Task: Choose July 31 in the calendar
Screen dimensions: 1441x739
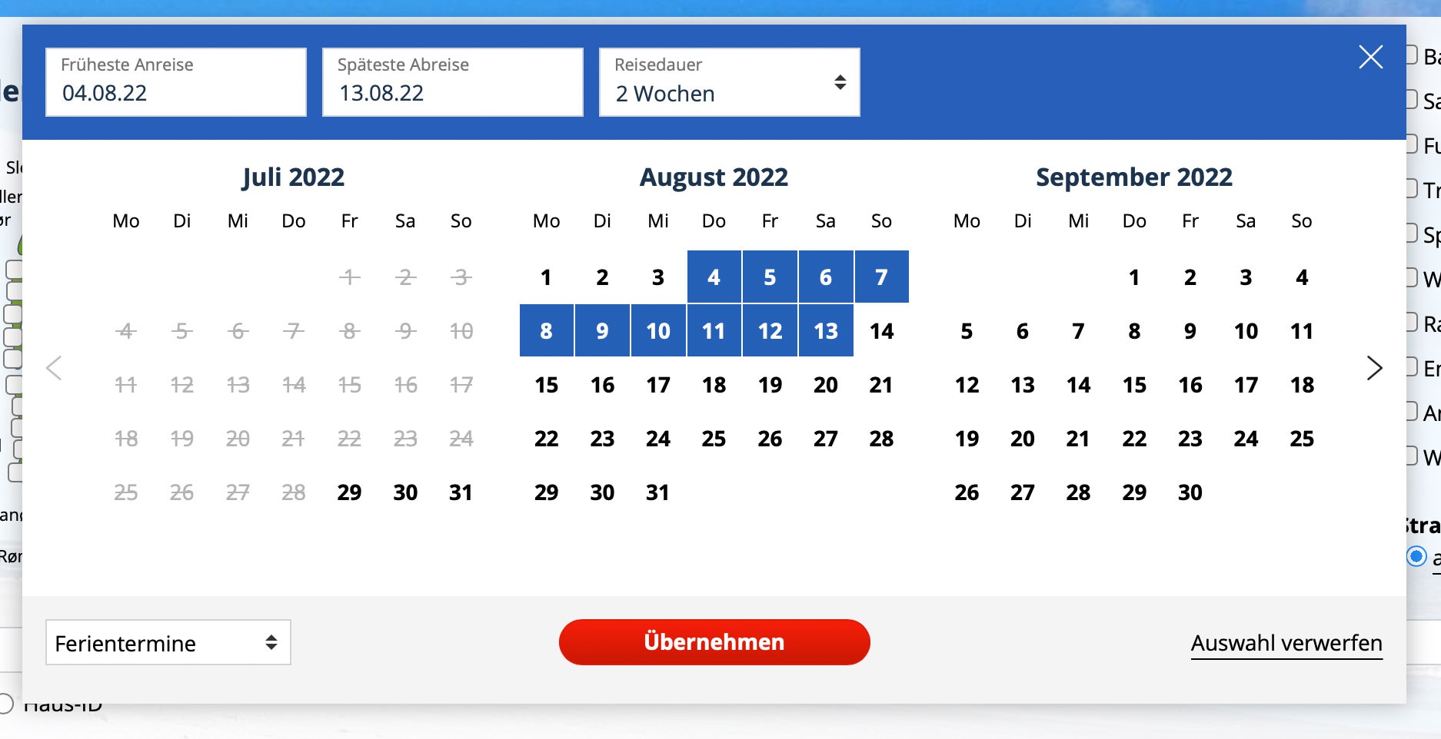Action: pos(461,492)
